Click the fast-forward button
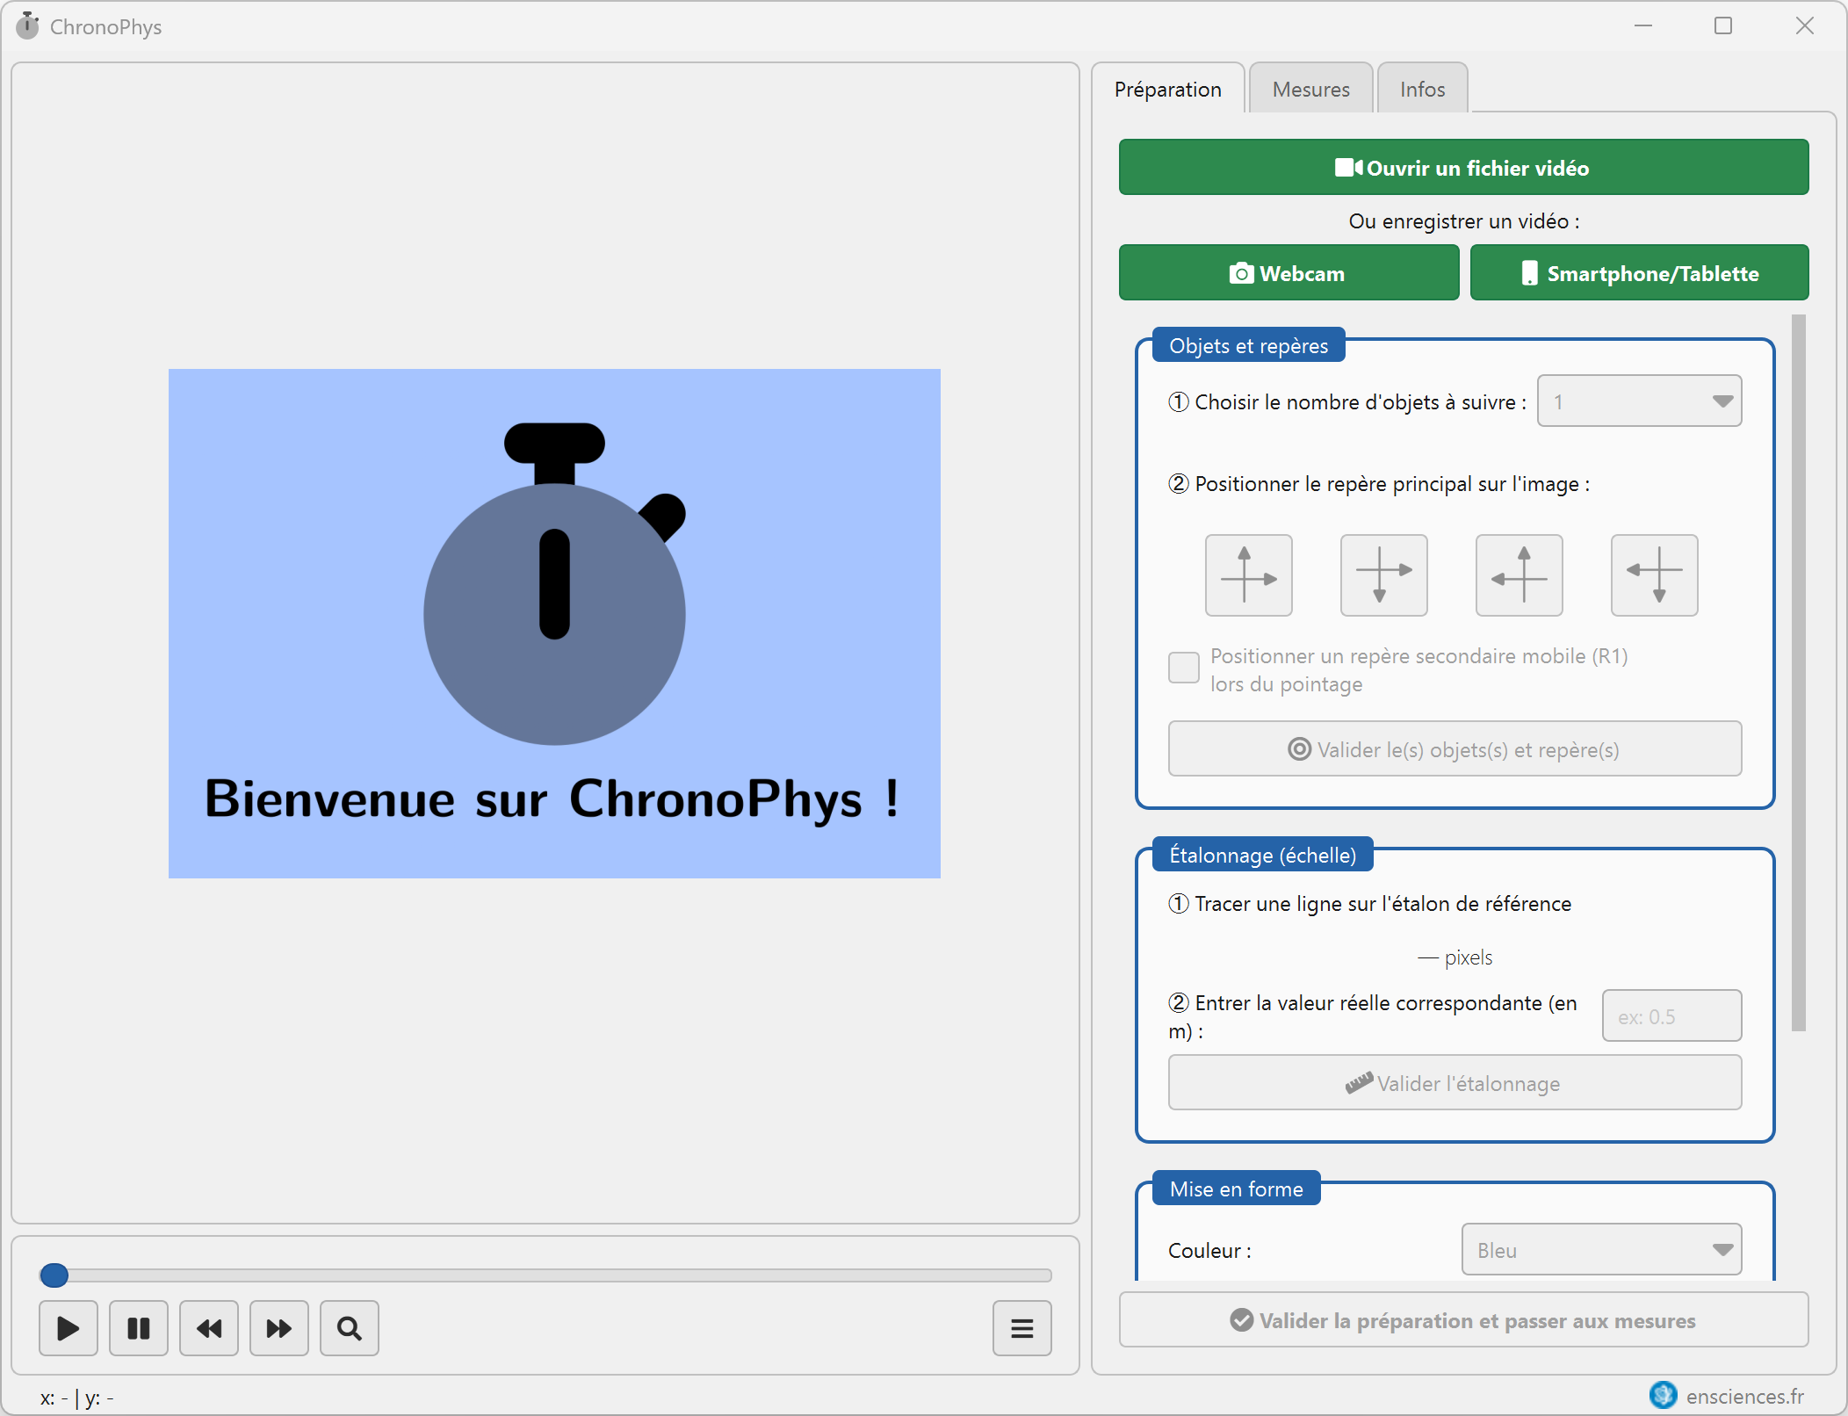 (x=278, y=1328)
